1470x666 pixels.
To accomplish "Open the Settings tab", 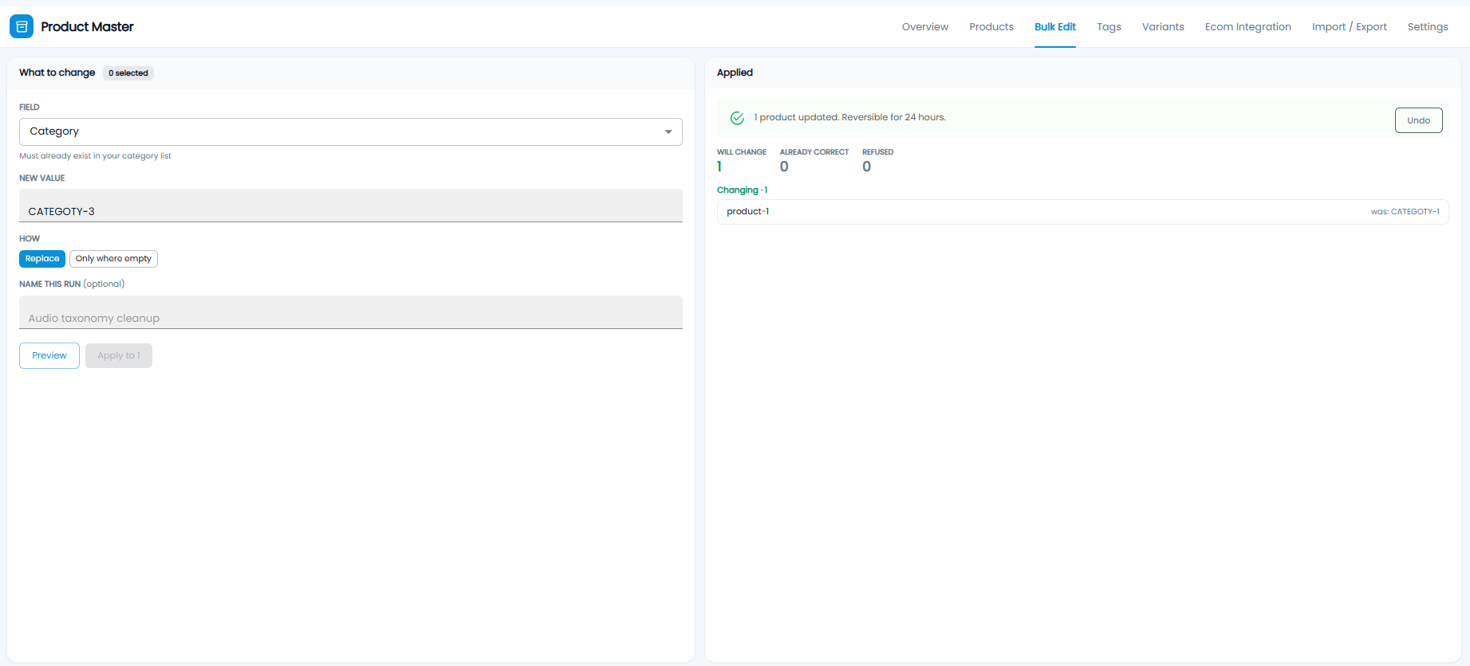I will click(x=1428, y=26).
